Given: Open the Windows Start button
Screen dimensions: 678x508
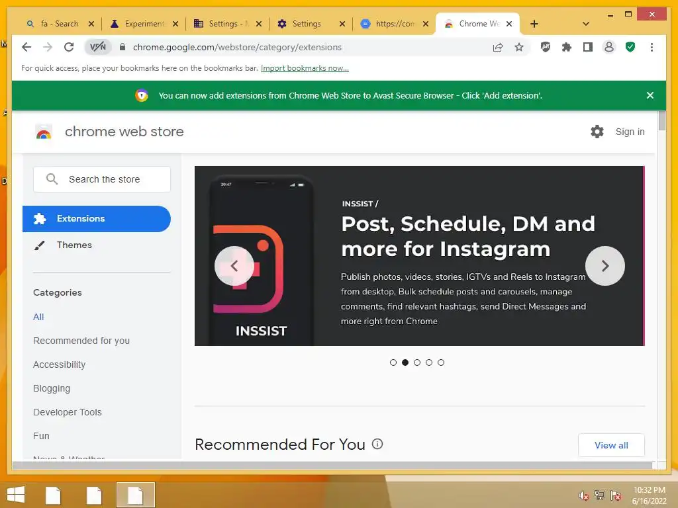Looking at the screenshot, I should pyautogui.click(x=16, y=495).
